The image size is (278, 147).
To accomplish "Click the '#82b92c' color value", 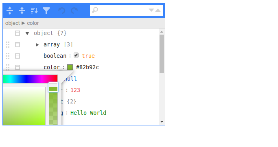I will pos(88,67).
